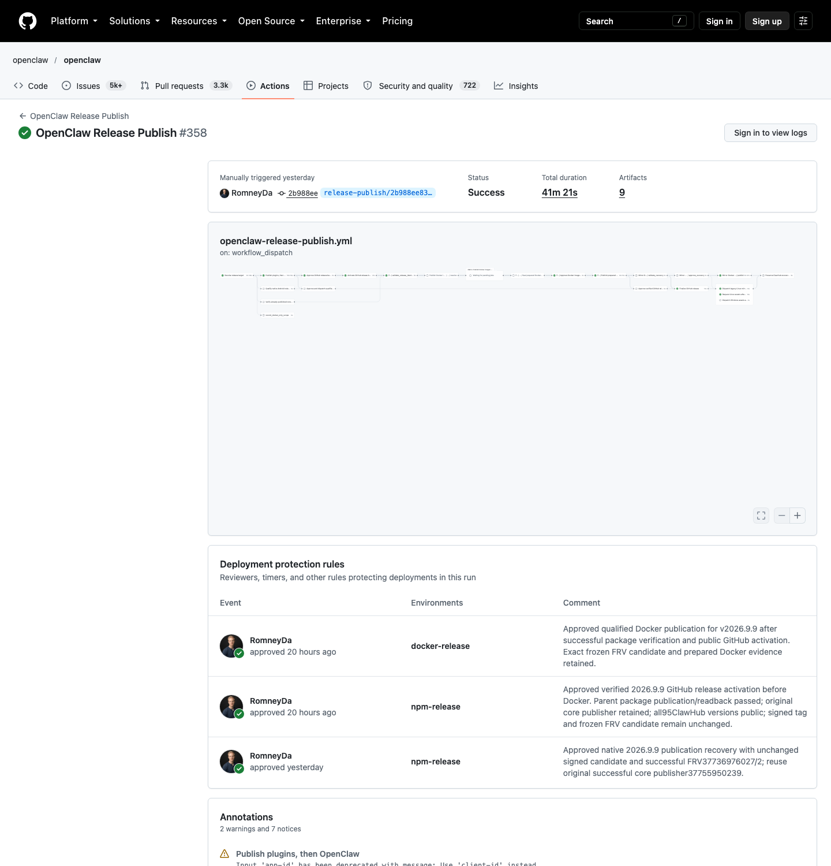This screenshot has height=866, width=831.
Task: Open the openclaw owner breadcrumb link
Action: pos(31,60)
